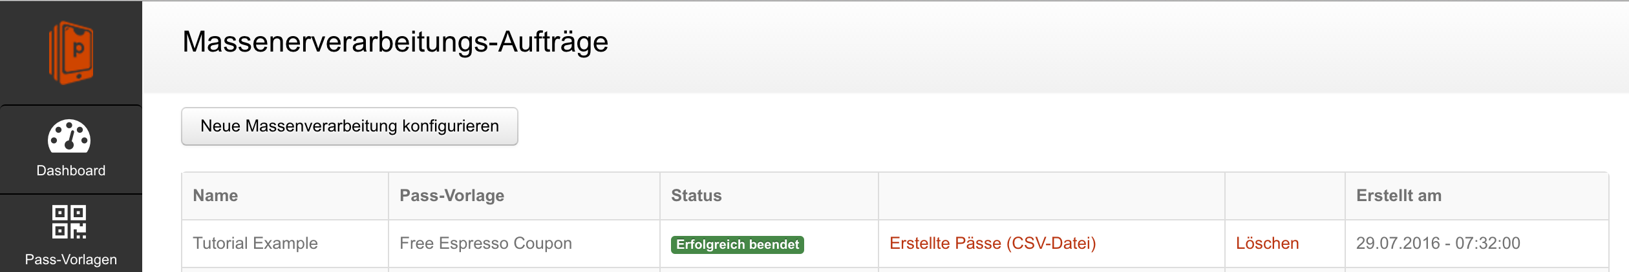This screenshot has width=1629, height=272.
Task: Go to Pass-Vorlagen sidebar label
Action: coord(71,260)
